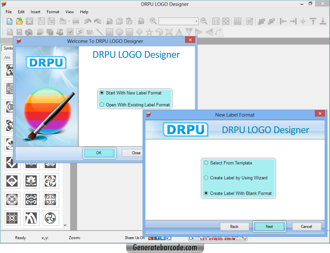Open the Edit menu

[21, 12]
